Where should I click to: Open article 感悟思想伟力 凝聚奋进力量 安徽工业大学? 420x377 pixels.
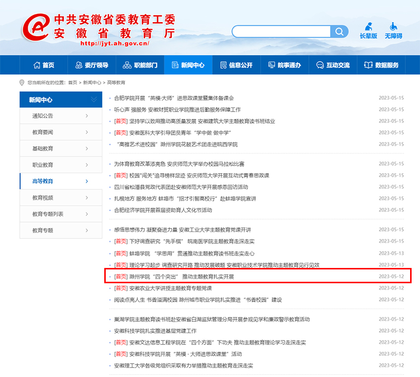pyautogui.click(x=182, y=230)
